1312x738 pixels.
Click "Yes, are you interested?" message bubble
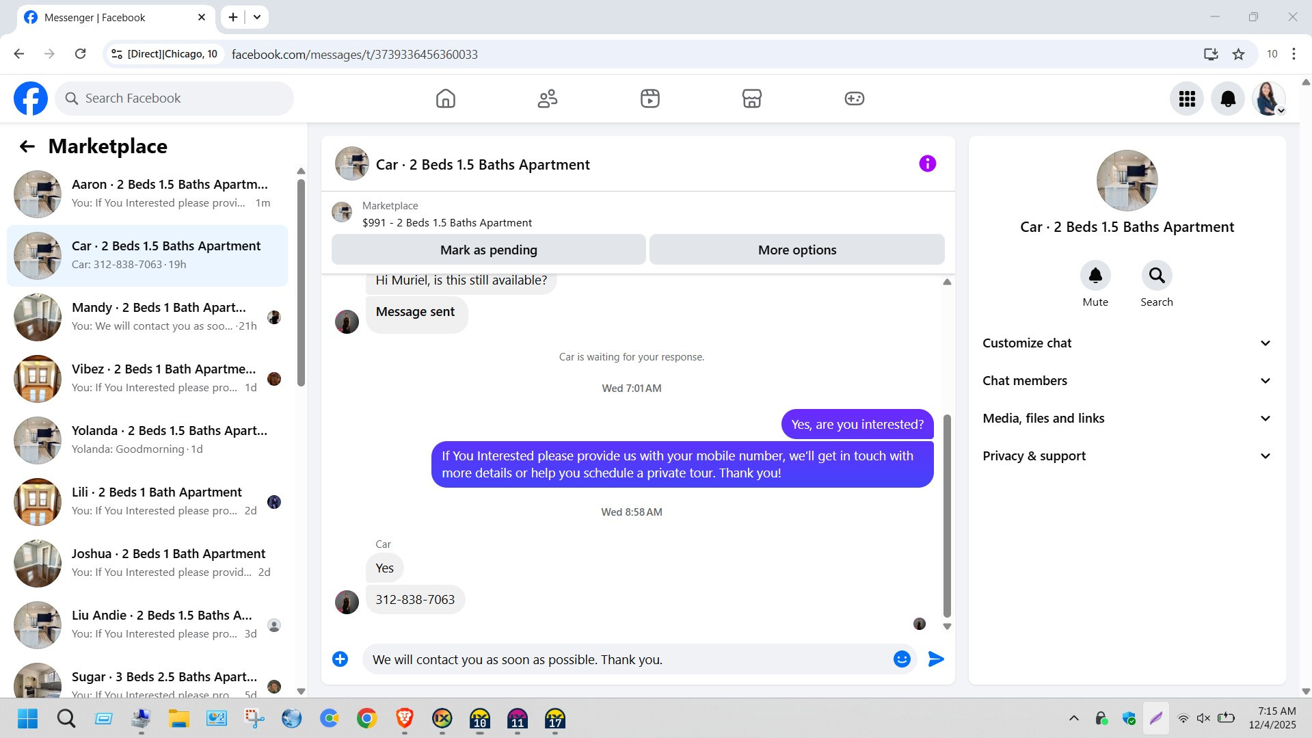click(x=857, y=425)
